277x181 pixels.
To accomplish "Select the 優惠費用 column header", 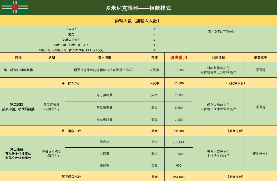I will [178, 58].
